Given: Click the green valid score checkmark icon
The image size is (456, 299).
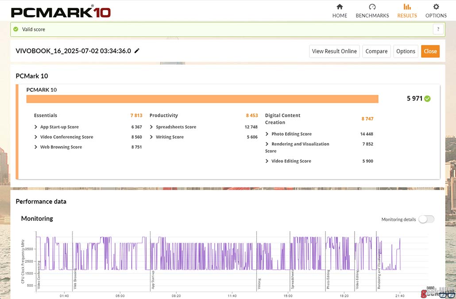Looking at the screenshot, I should pos(15,29).
